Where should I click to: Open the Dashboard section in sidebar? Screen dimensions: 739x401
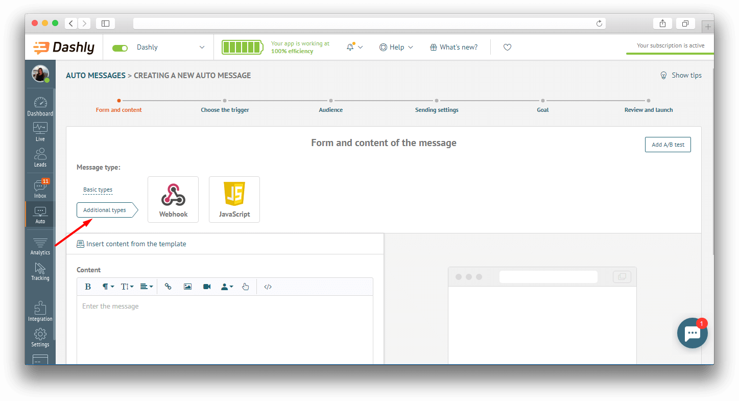coord(40,106)
